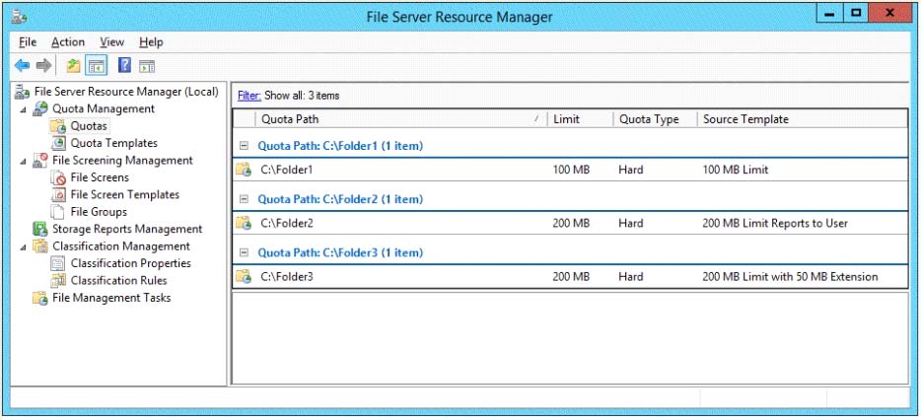
Task: Click the '100 MB Limit' source template cell
Action: click(x=736, y=170)
